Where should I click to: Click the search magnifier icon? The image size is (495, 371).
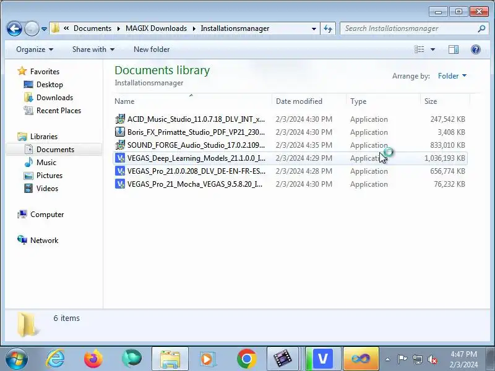[481, 28]
